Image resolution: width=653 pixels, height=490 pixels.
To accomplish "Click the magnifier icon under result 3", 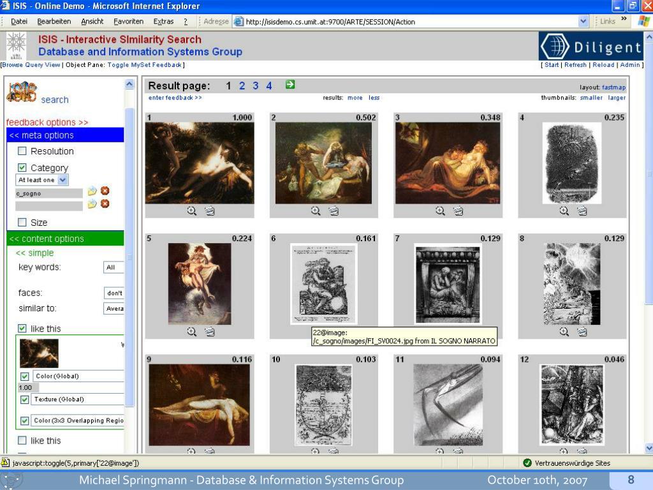I will pyautogui.click(x=440, y=211).
